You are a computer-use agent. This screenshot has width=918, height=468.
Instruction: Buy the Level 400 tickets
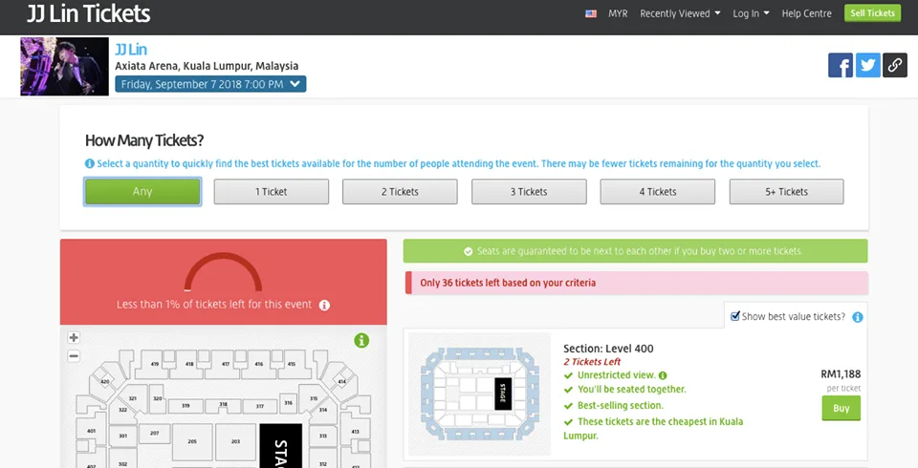click(841, 408)
